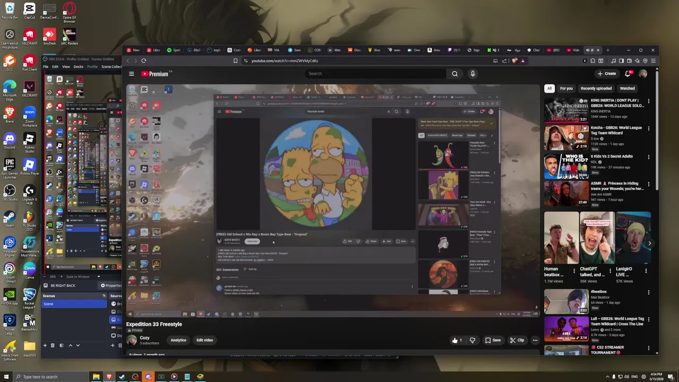Create a Clip of the video
Image resolution: width=679 pixels, height=382 pixels.
pos(517,340)
